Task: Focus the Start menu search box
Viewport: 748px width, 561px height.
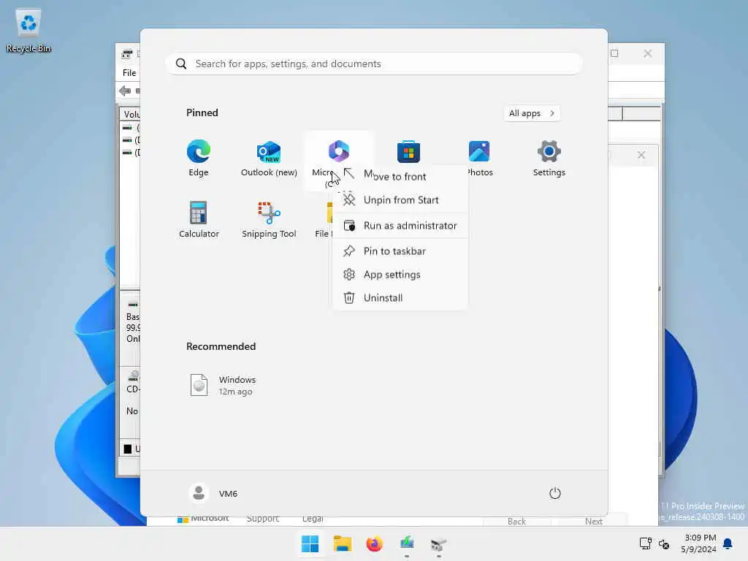Action: 374,64
